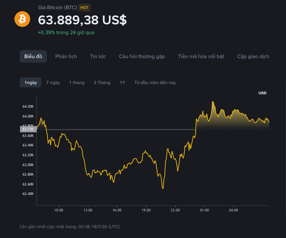286x238 pixels.
Task: Choose the 1 tháng time range
Action: tap(77, 83)
